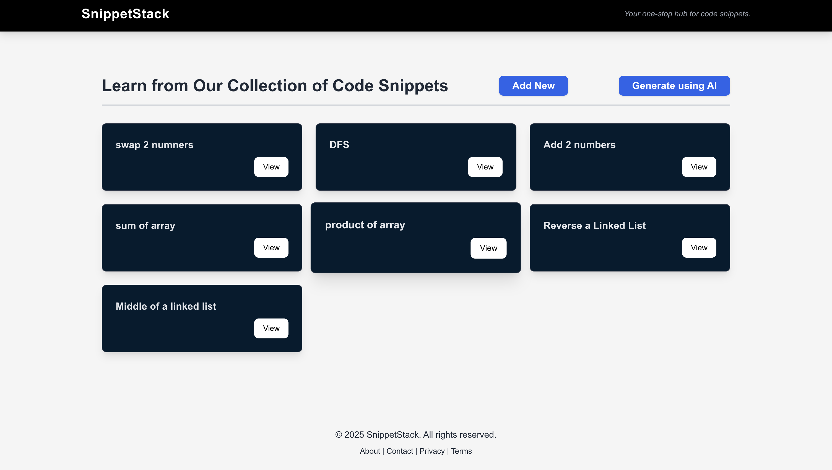Click the SnippetStack logo title
Screen dimensions: 832x470
[125, 14]
